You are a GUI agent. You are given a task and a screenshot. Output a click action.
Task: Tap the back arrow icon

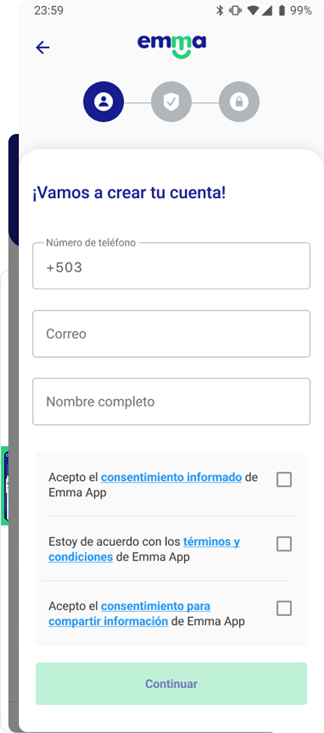42,48
